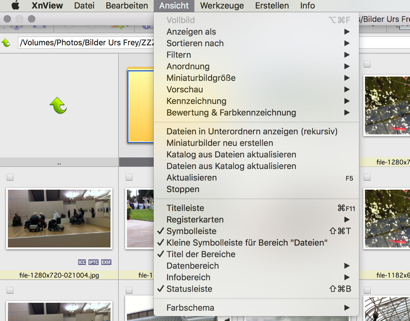Expand the Anordnung submenu
The image size is (410, 321).
pyautogui.click(x=256, y=66)
